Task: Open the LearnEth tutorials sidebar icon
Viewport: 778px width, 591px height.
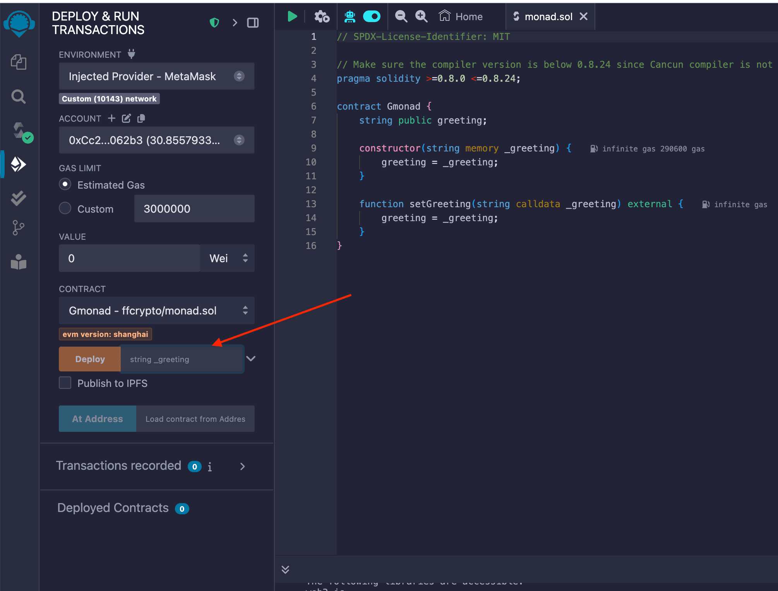Action: click(x=19, y=262)
